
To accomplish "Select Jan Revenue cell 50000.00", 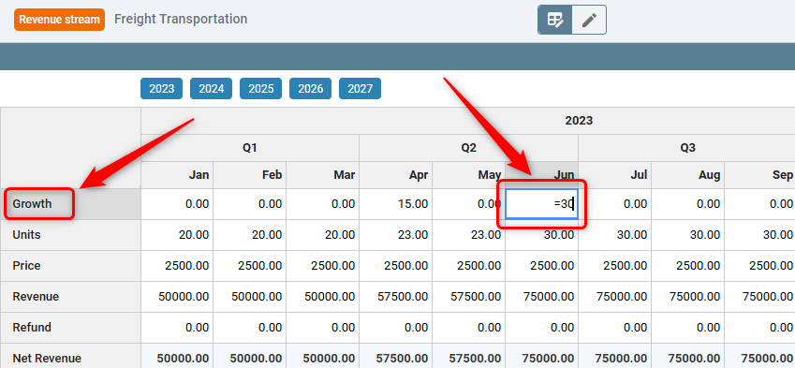I will point(177,297).
